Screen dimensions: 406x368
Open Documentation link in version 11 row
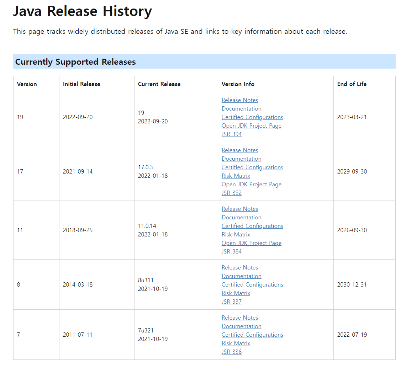241,218
